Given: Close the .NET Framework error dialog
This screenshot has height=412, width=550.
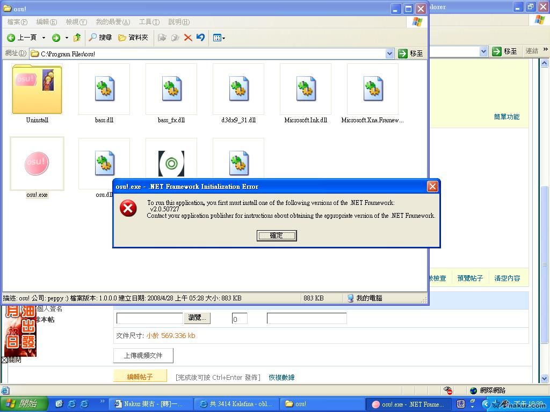Looking at the screenshot, I should [432, 186].
